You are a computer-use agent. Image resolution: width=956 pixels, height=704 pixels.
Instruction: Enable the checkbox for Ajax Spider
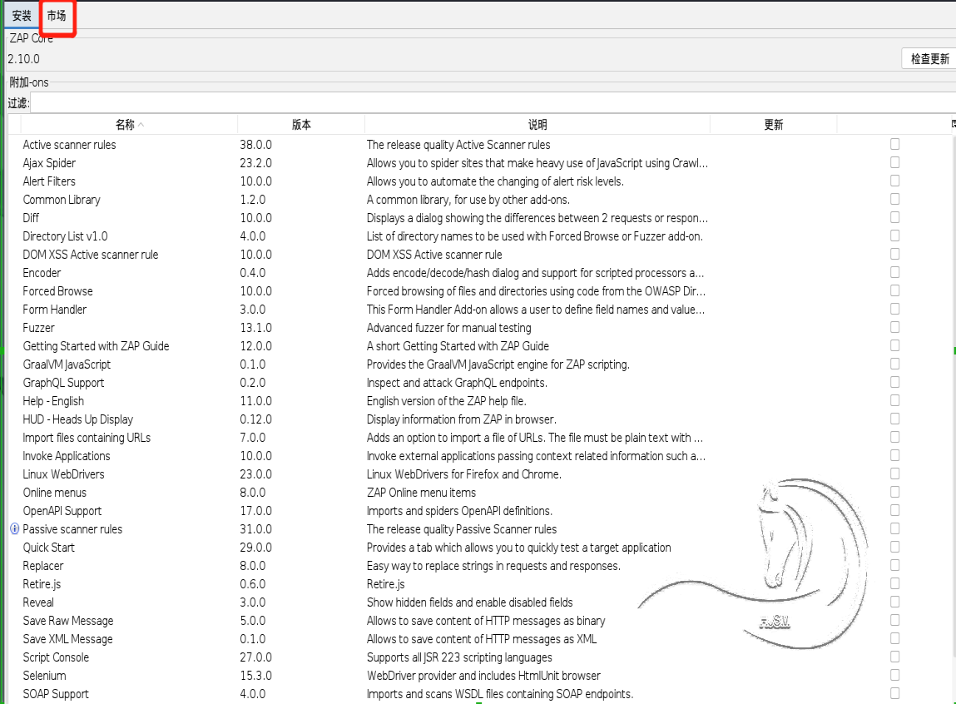[894, 162]
